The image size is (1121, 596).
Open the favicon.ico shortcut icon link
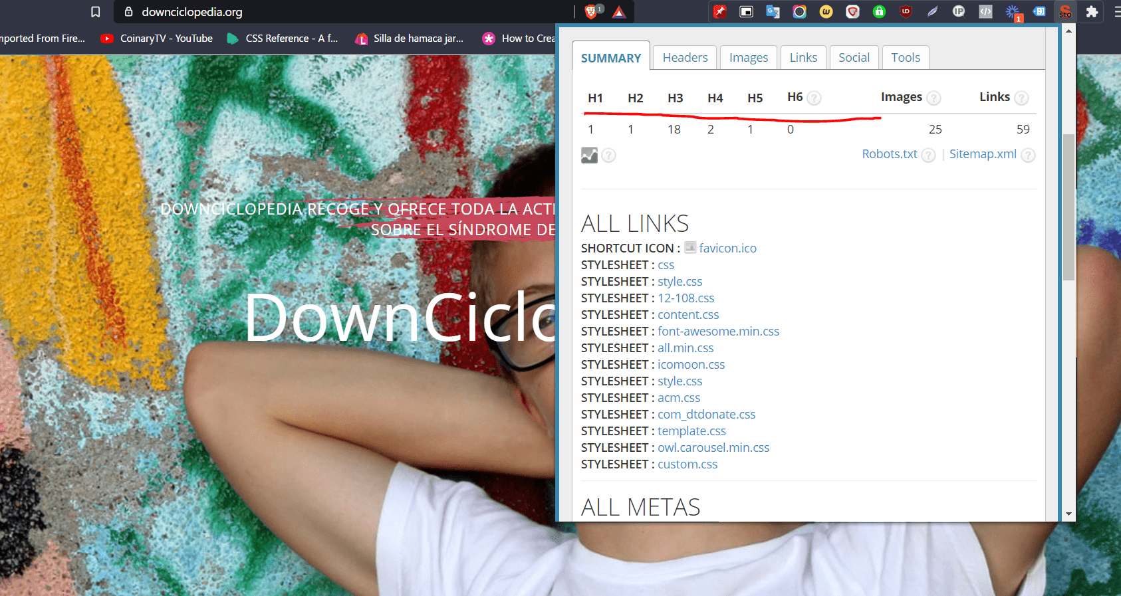pos(727,248)
